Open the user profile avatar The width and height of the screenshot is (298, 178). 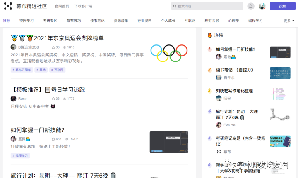pos(262,6)
